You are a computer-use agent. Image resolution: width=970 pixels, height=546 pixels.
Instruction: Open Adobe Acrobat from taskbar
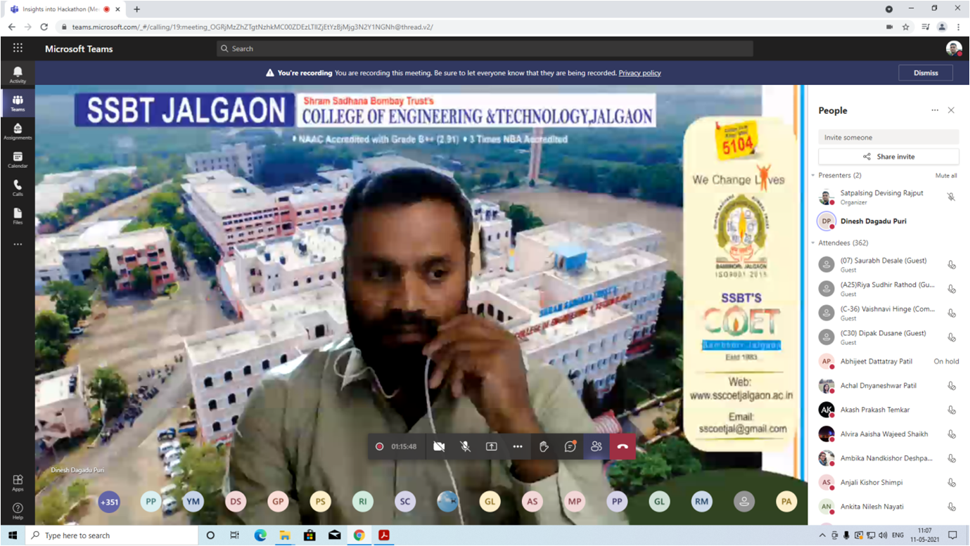[384, 535]
